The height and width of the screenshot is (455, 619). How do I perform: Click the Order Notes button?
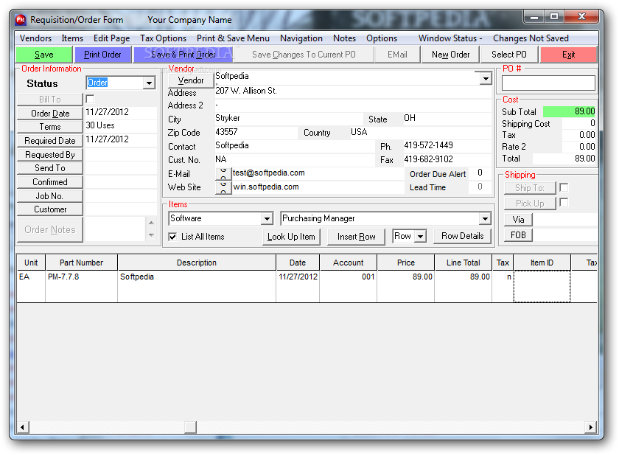coord(50,229)
